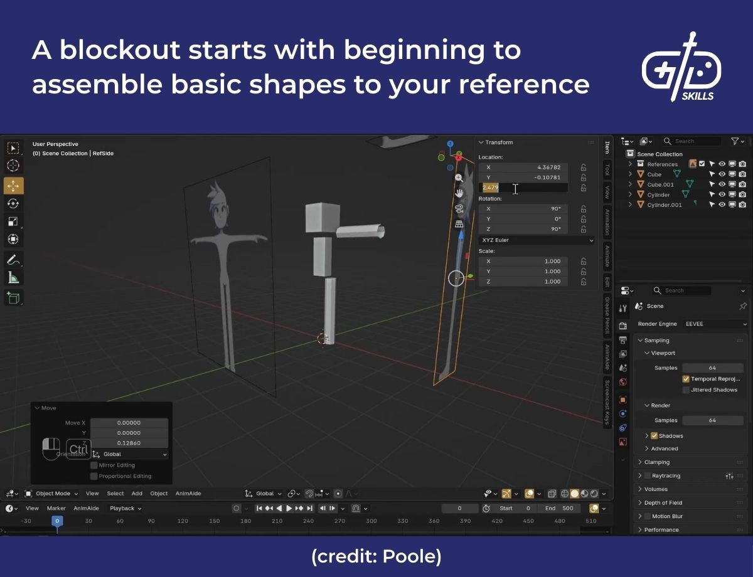Select the Cursor tool
Viewport: 753px width, 577px height.
pos(14,166)
